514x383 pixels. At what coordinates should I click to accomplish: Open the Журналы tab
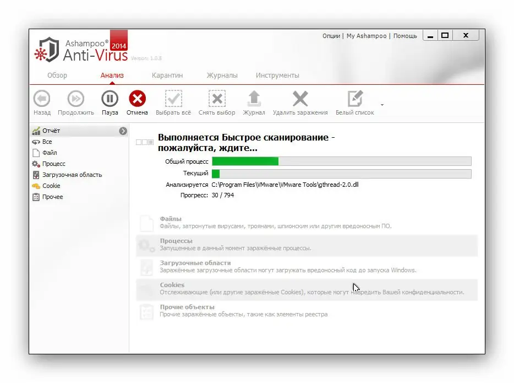(x=222, y=75)
